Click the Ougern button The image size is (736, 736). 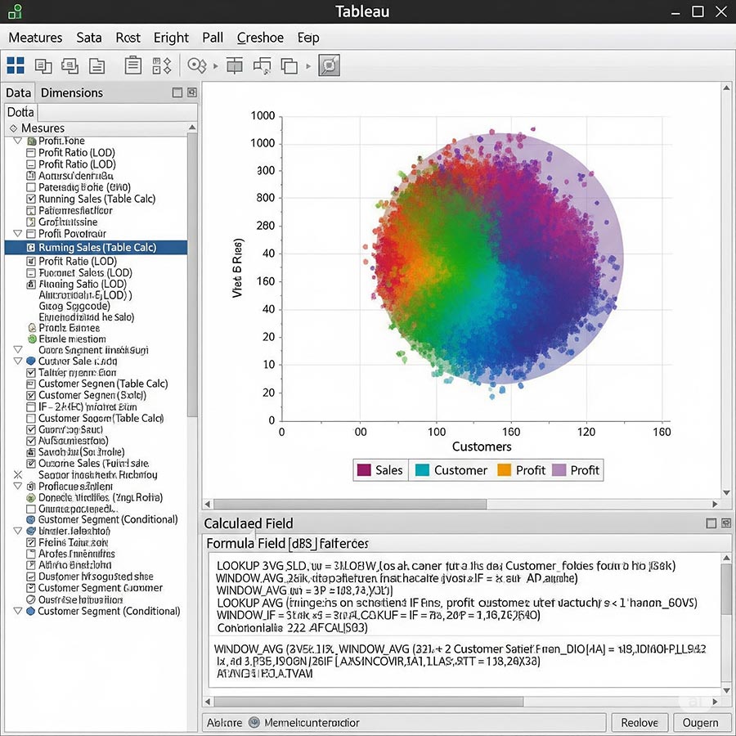pos(700,722)
